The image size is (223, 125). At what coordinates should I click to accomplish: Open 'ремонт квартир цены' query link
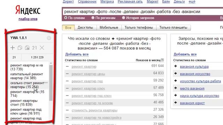[x=88, y=74]
